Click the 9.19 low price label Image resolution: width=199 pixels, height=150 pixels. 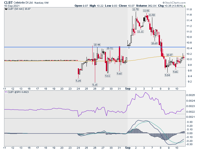[x=95, y=85]
